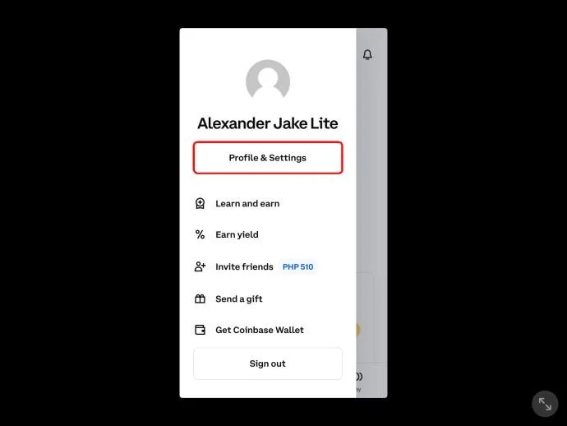This screenshot has height=426, width=567.
Task: Open notifications bell icon
Action: point(367,54)
